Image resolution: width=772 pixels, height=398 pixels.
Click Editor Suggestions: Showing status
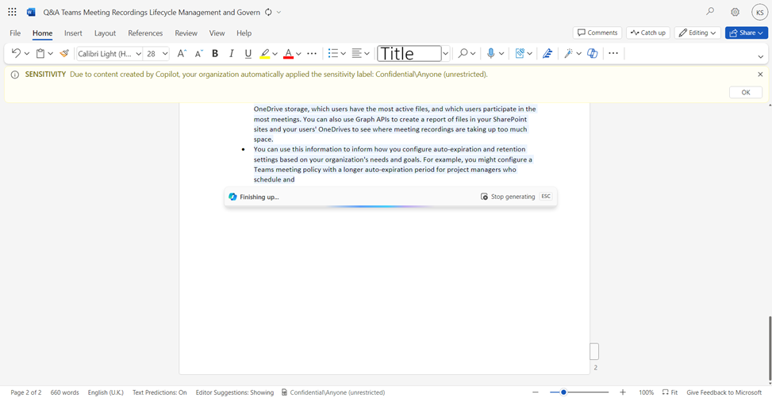(234, 392)
